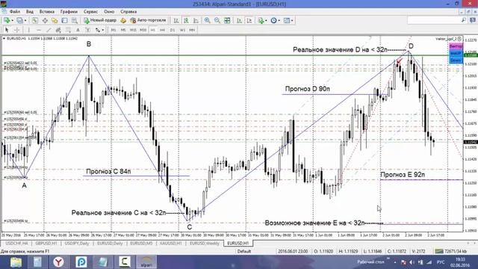Select the Text Label tool
Image resolution: width=478 pixels, height=269 pixels.
click(88, 30)
